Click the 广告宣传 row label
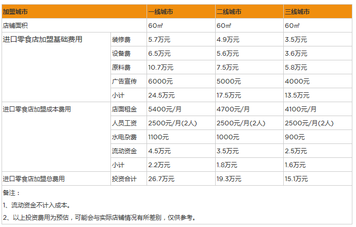 [124, 81]
